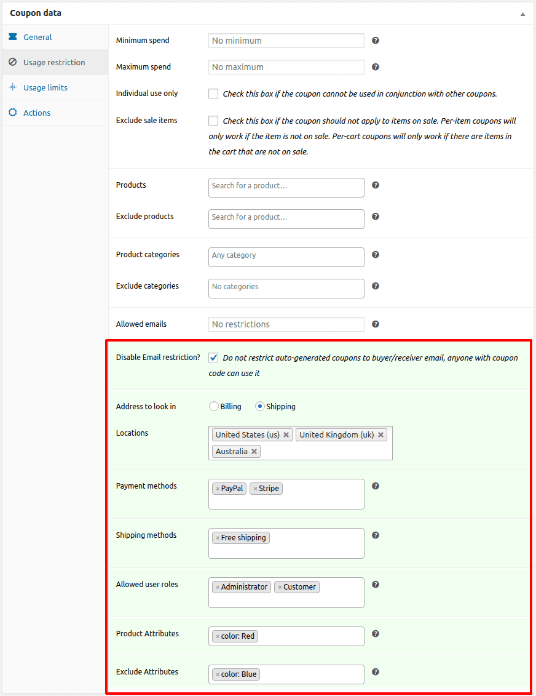The width and height of the screenshot is (536, 696).
Task: Remove PayPal payment method tag
Action: (218, 489)
